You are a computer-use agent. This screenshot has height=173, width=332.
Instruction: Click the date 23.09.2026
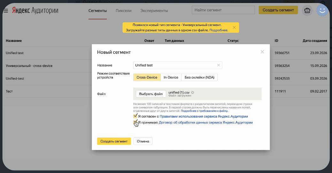click(319, 53)
